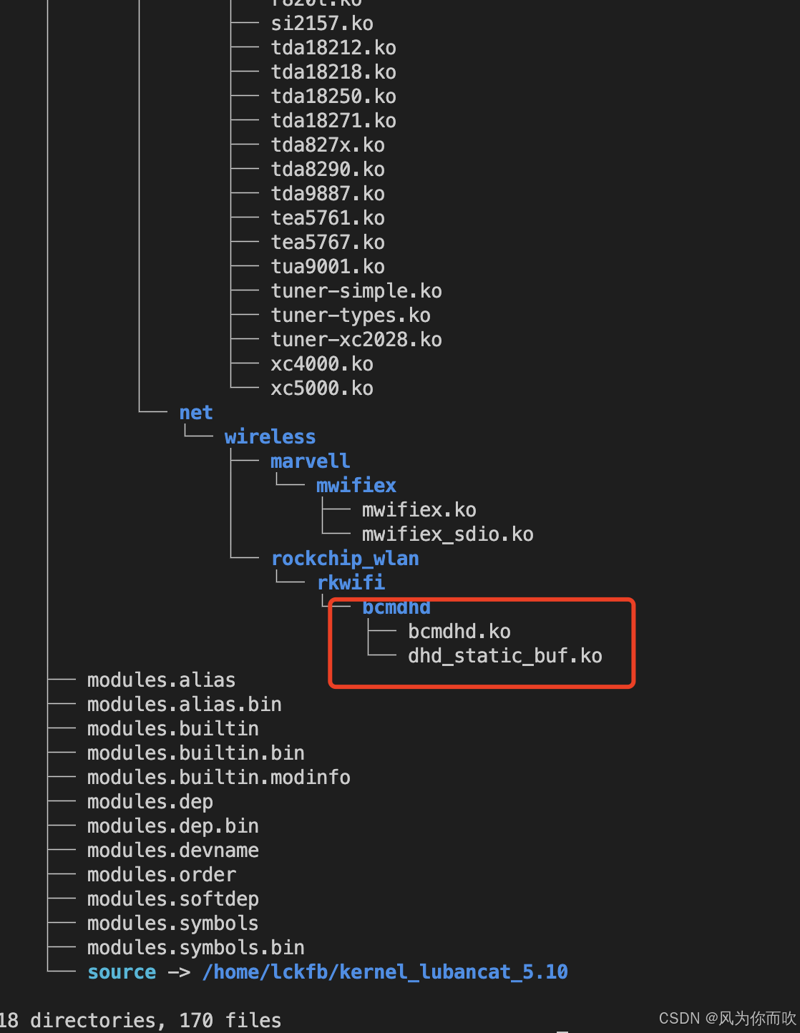
Task: Click dhd_static_buf.ko entry
Action: tap(505, 656)
